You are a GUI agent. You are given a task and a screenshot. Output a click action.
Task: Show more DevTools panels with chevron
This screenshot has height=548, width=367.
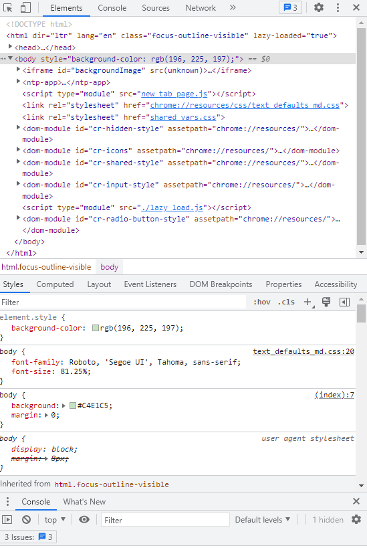[x=233, y=7]
